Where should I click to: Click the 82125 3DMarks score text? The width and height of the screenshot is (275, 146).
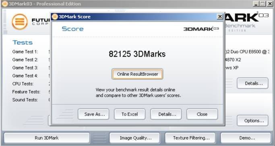pyautogui.click(x=137, y=54)
